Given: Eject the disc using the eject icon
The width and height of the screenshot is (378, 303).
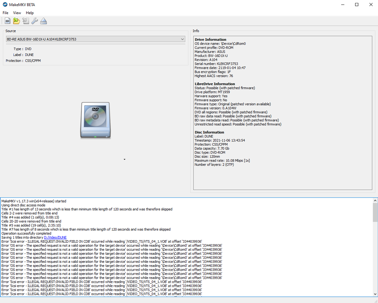Looking at the screenshot, I should 43,21.
